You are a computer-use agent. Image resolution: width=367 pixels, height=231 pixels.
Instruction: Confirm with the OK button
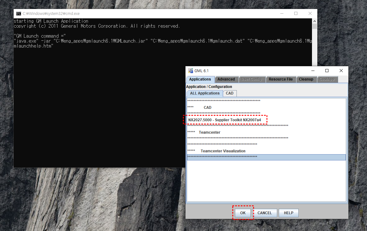pos(243,213)
